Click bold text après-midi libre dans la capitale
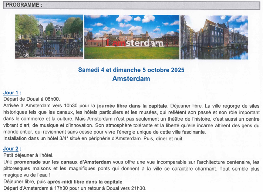This screenshot has width=263, height=192. [85, 182]
